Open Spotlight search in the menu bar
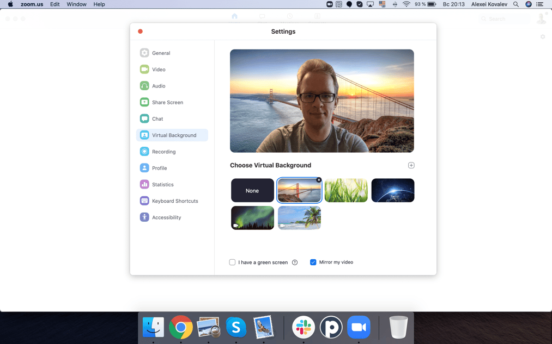The height and width of the screenshot is (344, 552). click(x=515, y=4)
